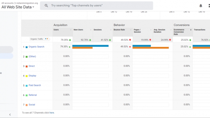Image resolution: width=210 pixels, height=118 pixels.
Task: Sort by Ecommerce Conversion Rate column
Action: [179, 32]
